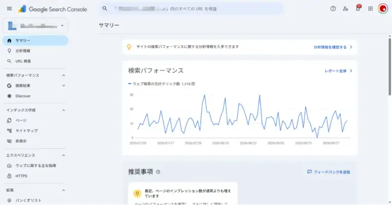Screen dimensions: 392x205
Task: Click フィードバックを送信 button
Action: [x=329, y=172]
